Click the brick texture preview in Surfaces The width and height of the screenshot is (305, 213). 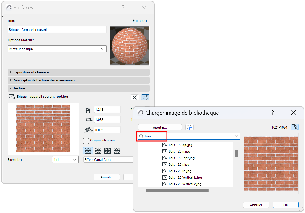pyautogui.click(x=43, y=129)
